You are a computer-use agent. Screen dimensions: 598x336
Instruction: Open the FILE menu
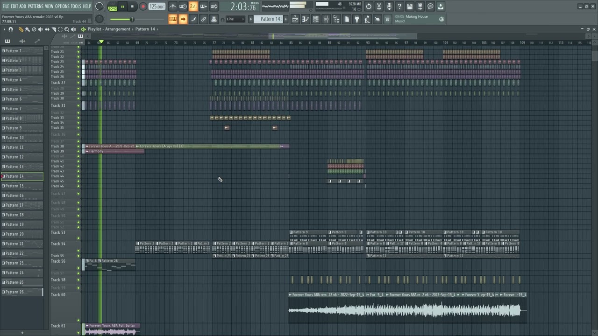pyautogui.click(x=6, y=6)
